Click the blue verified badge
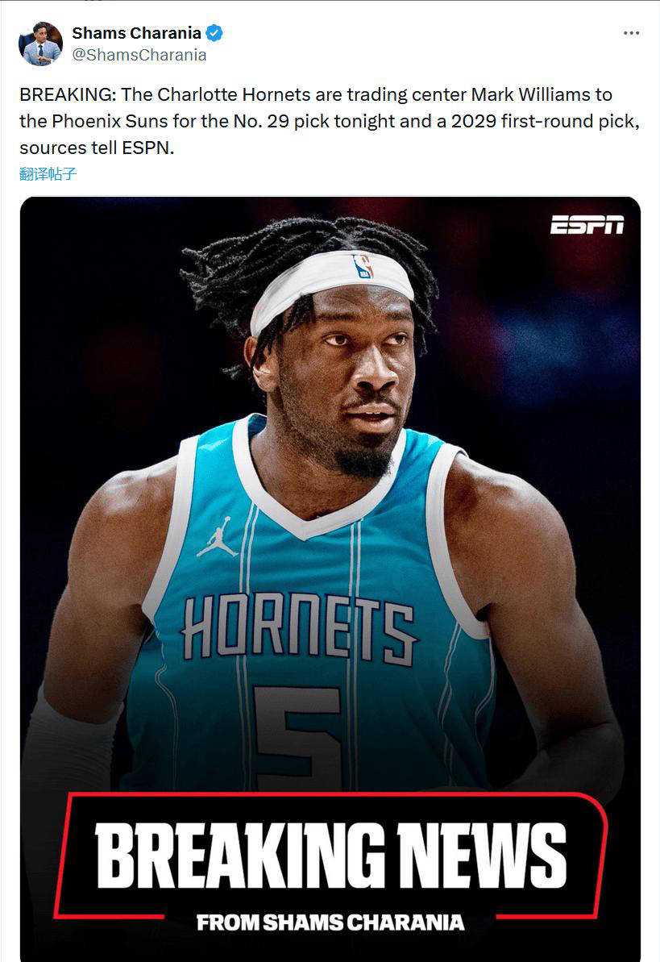Image resolution: width=660 pixels, height=962 pixels. pos(214,33)
